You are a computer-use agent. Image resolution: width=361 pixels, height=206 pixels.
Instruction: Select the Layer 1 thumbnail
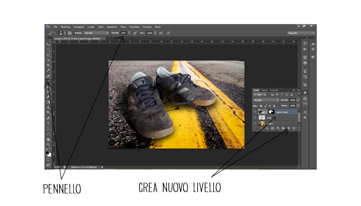(262, 123)
